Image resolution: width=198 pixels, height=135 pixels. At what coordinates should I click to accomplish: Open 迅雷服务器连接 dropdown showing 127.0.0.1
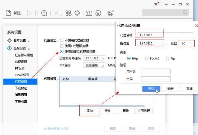click(94, 58)
